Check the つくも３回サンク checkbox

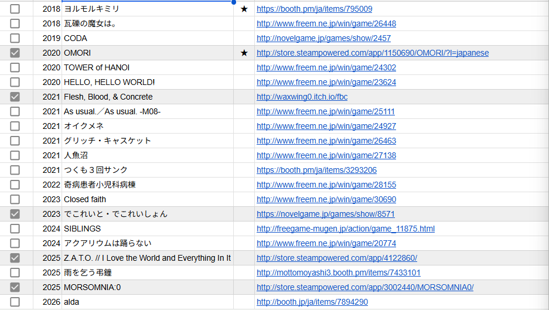[15, 170]
